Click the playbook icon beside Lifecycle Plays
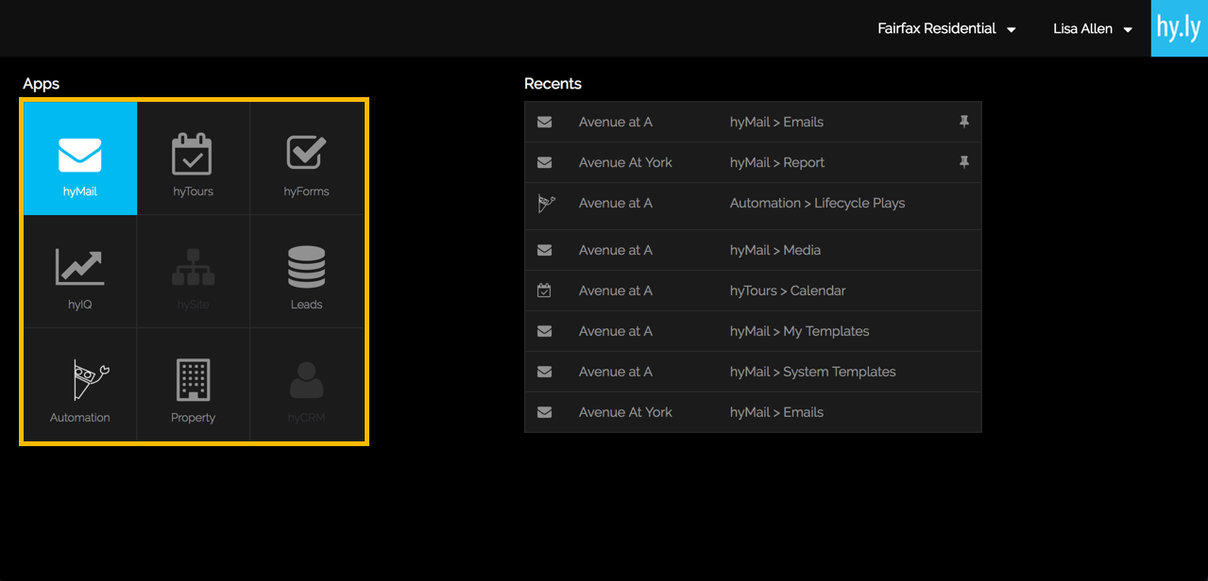 coord(546,203)
